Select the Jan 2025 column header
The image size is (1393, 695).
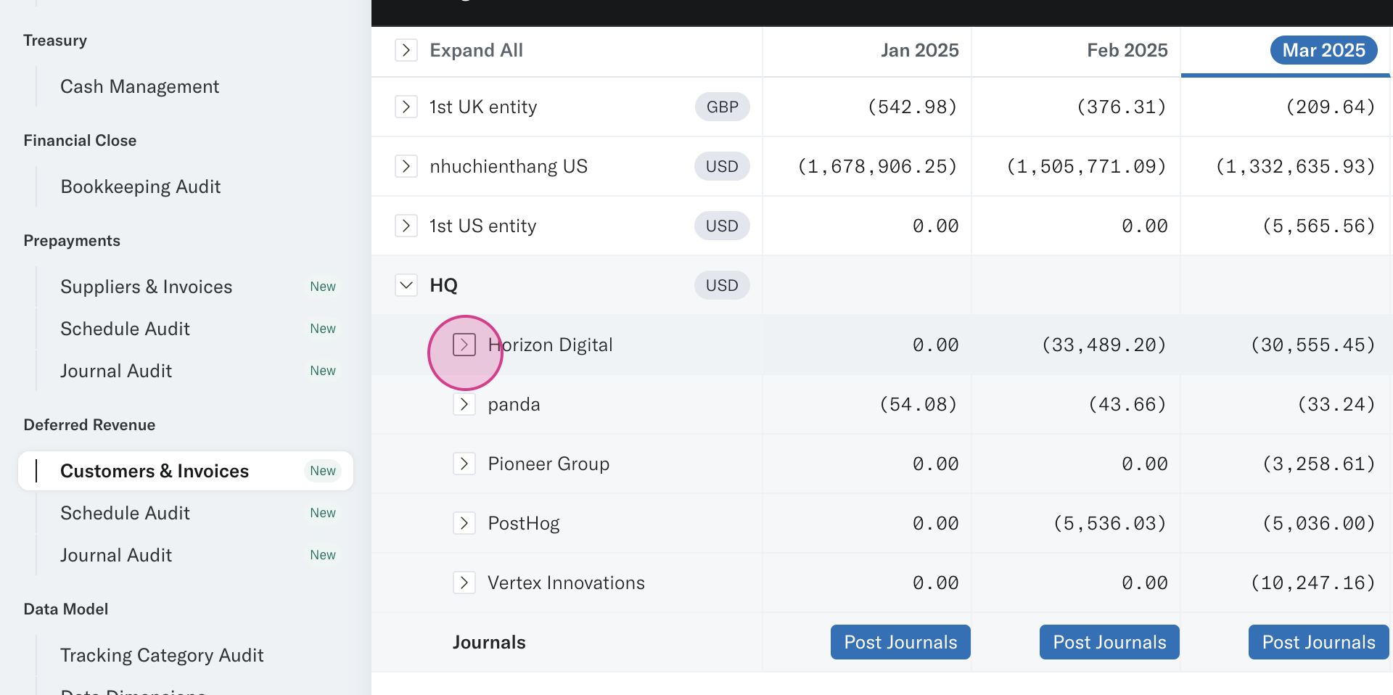[919, 50]
